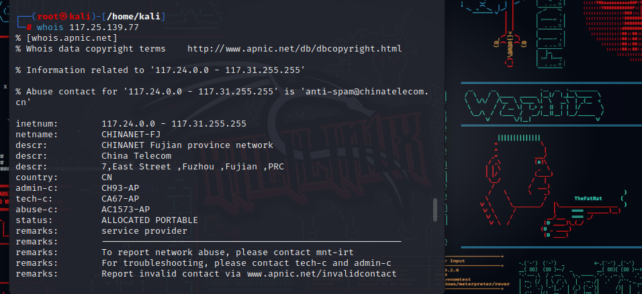Click the netname value CHINANET-FJ

point(131,134)
